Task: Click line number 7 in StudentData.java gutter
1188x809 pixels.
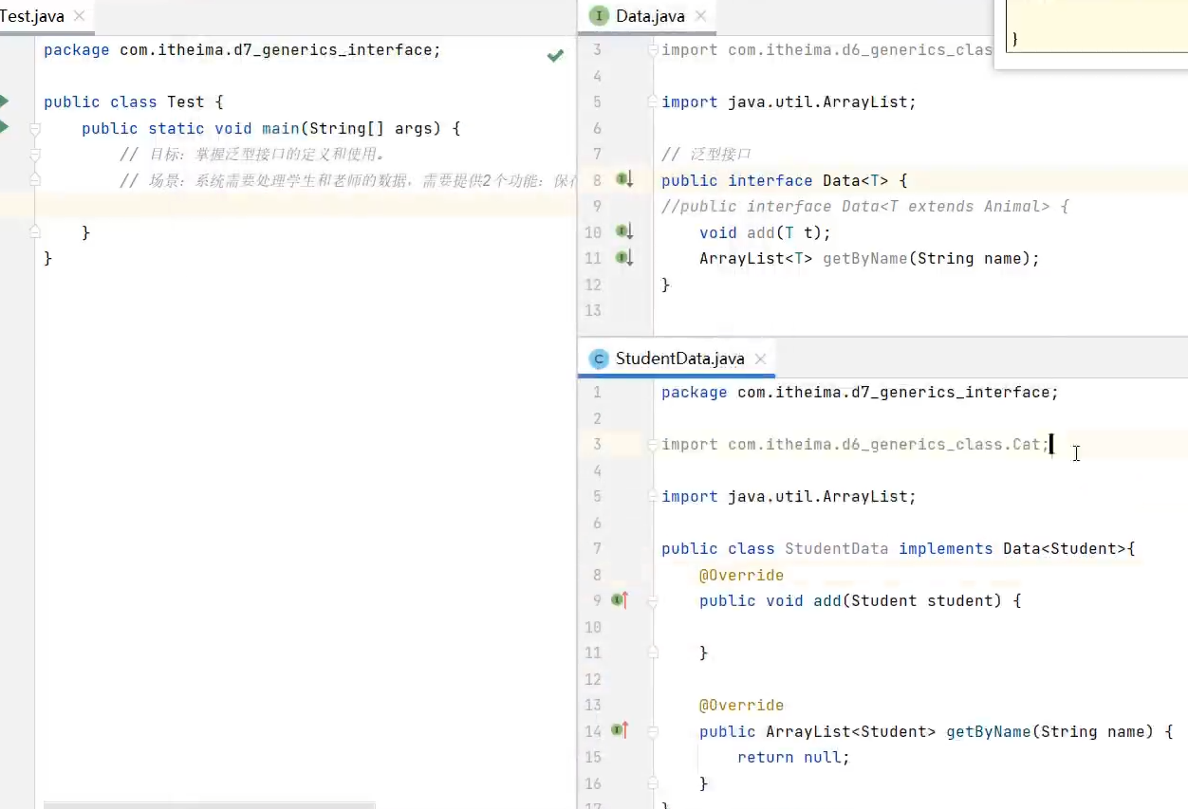Action: 597,548
